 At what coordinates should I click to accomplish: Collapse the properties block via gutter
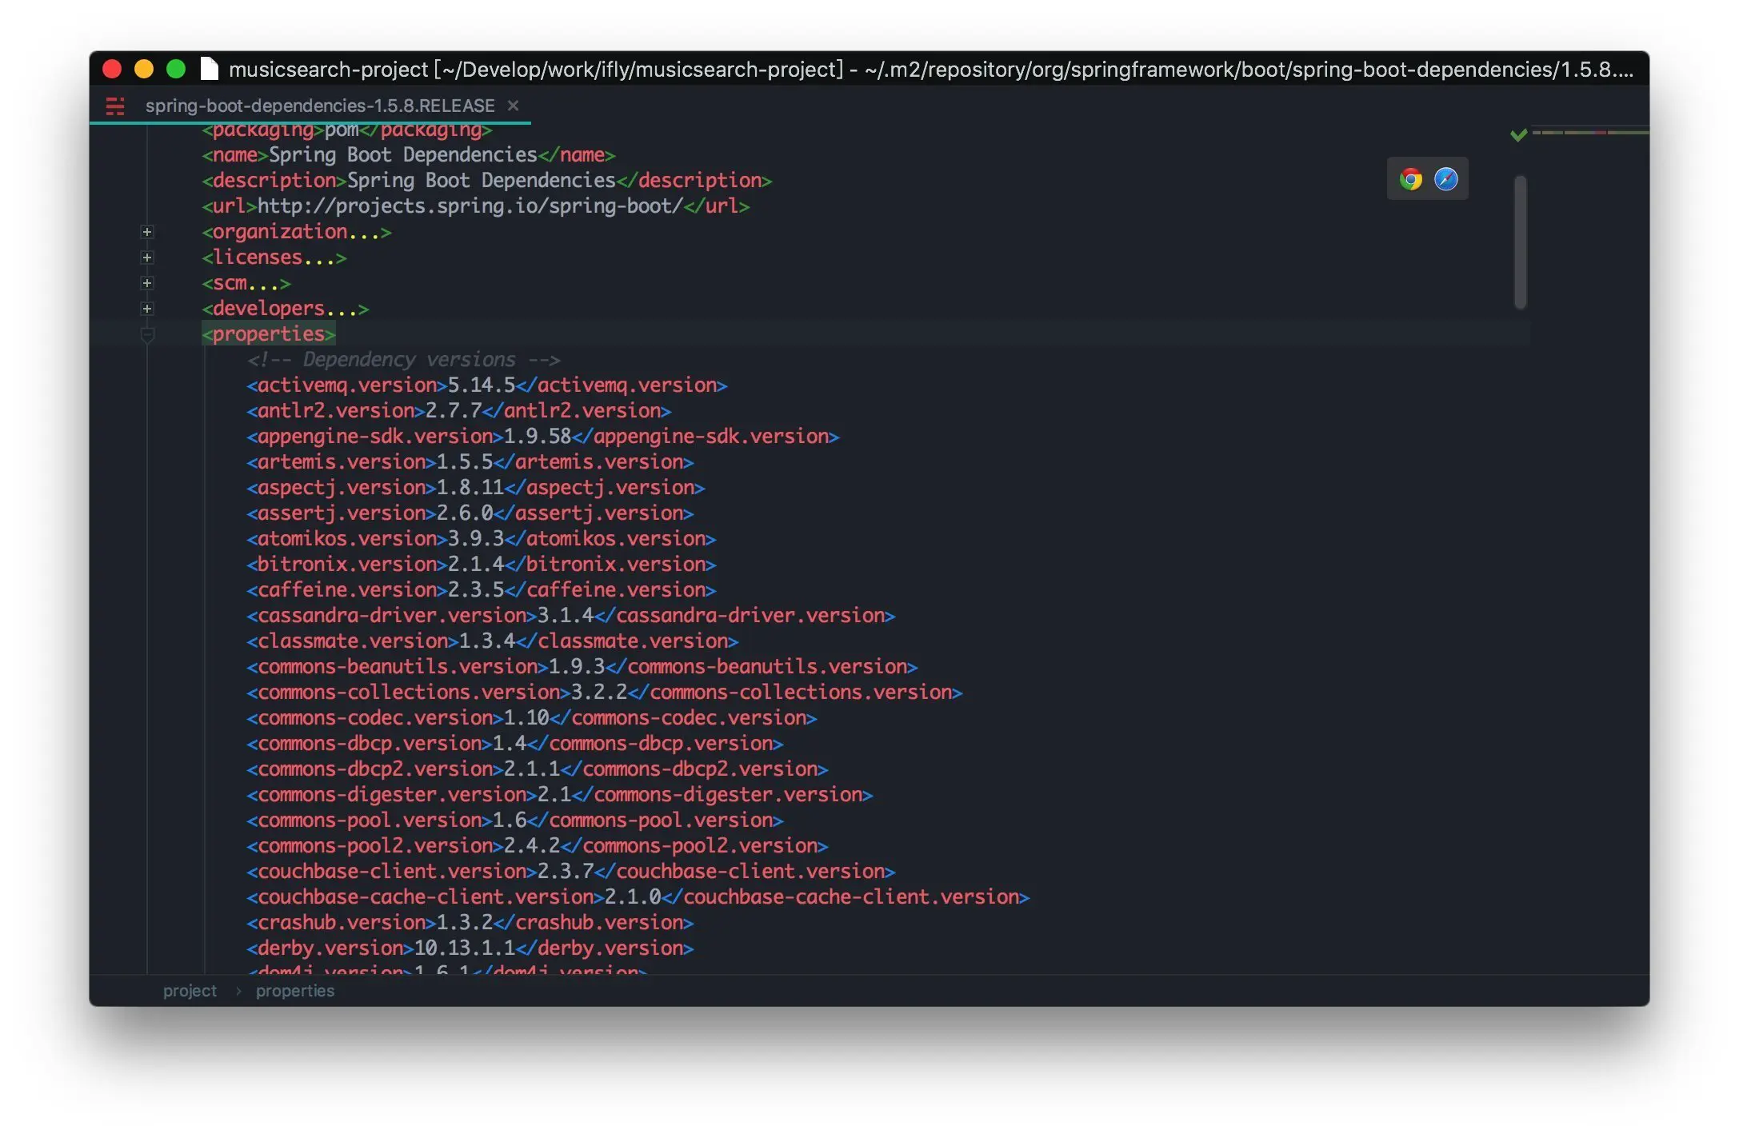(x=147, y=334)
